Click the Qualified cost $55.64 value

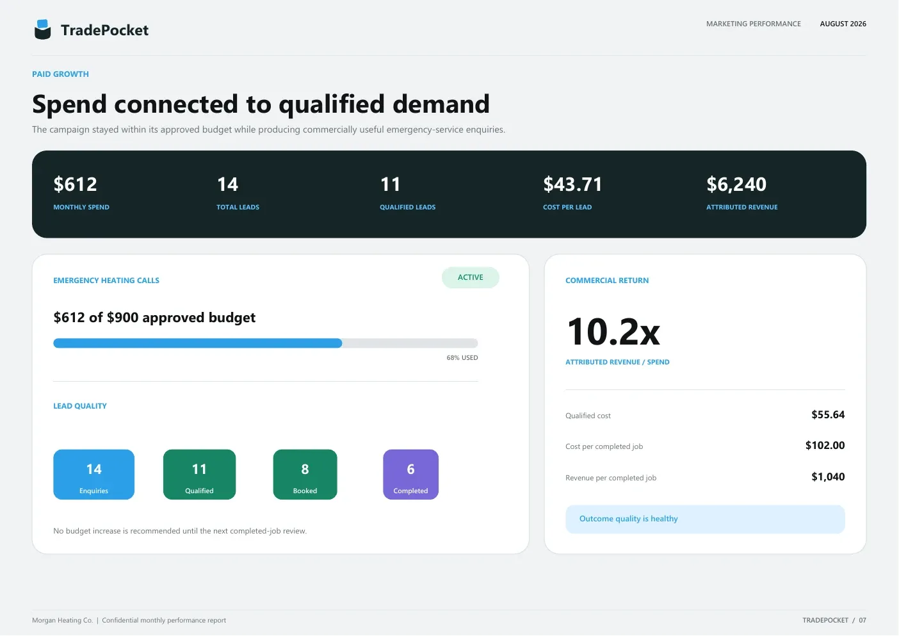click(x=828, y=414)
